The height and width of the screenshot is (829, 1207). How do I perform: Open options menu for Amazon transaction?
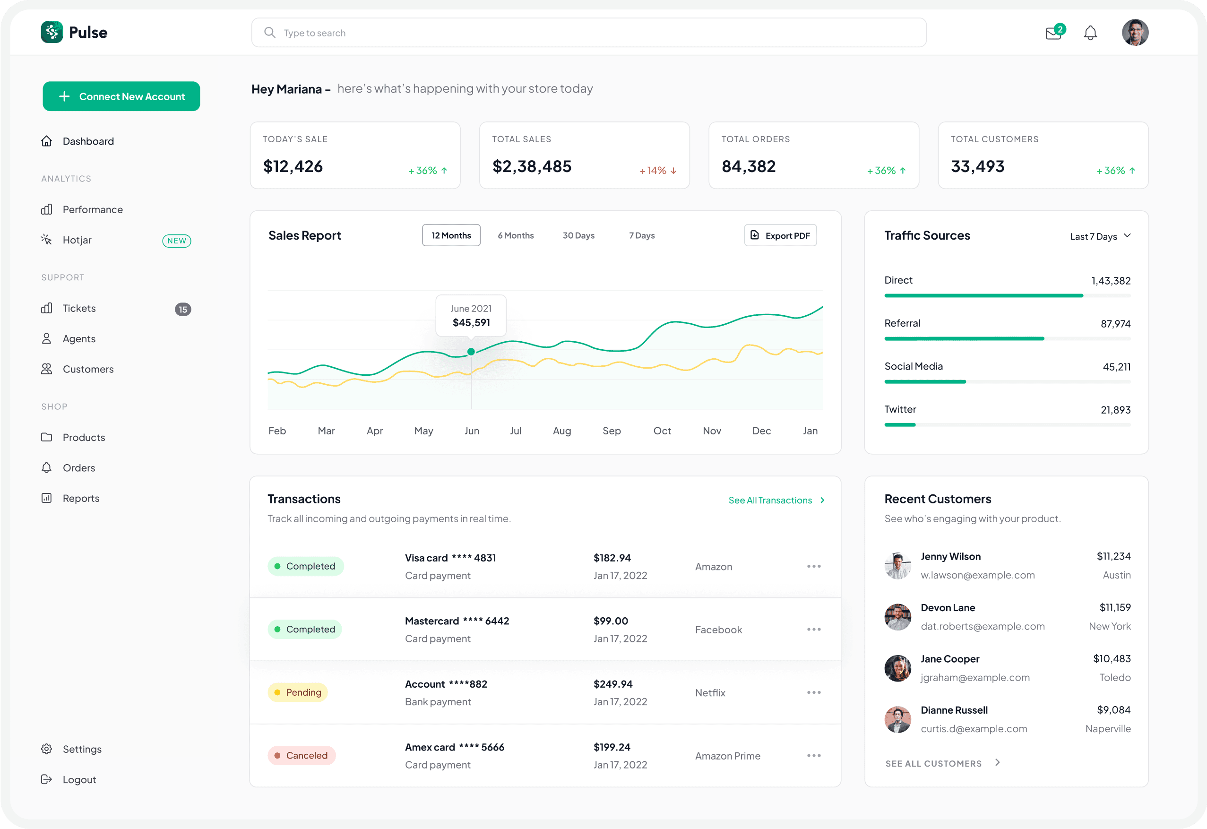click(813, 566)
